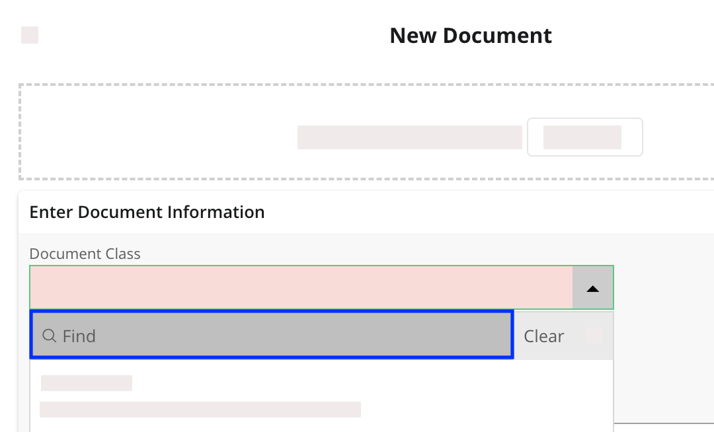Click the small icon right of Clear
This screenshot has width=714, height=432.
tap(594, 336)
